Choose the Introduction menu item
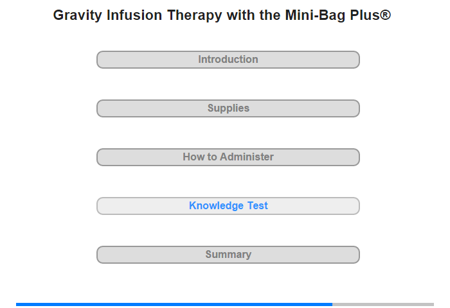 (228, 60)
